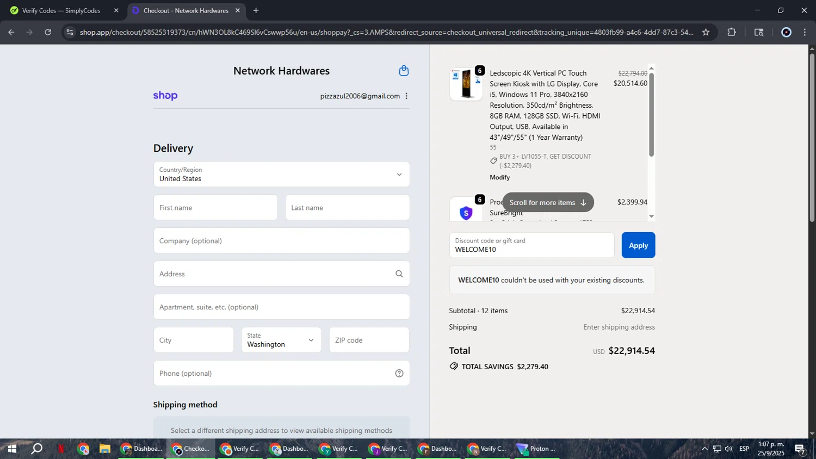This screenshot has height=459, width=816.
Task: Click the TOTAL SAVINGS $2,279.40 text
Action: [x=505, y=367]
